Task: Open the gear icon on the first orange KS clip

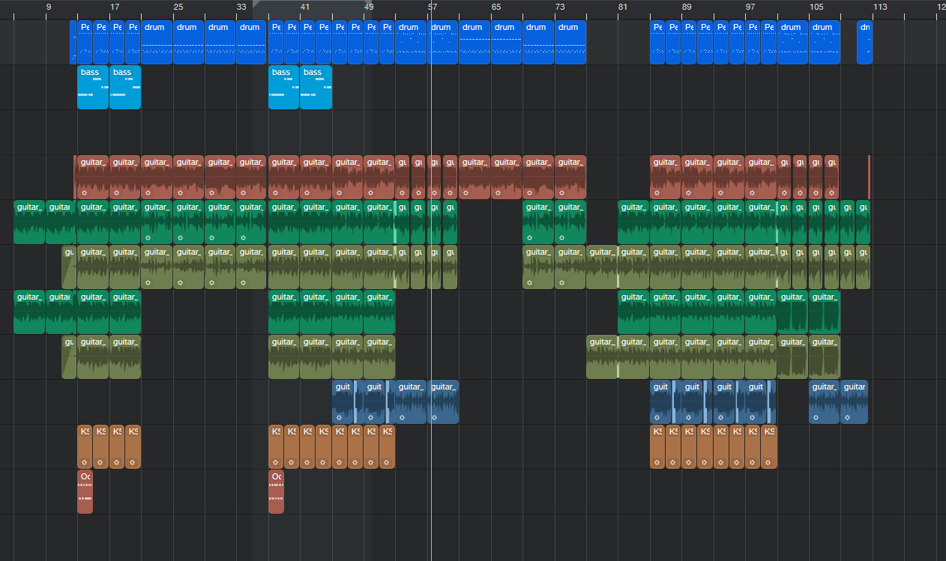Action: 84,462
